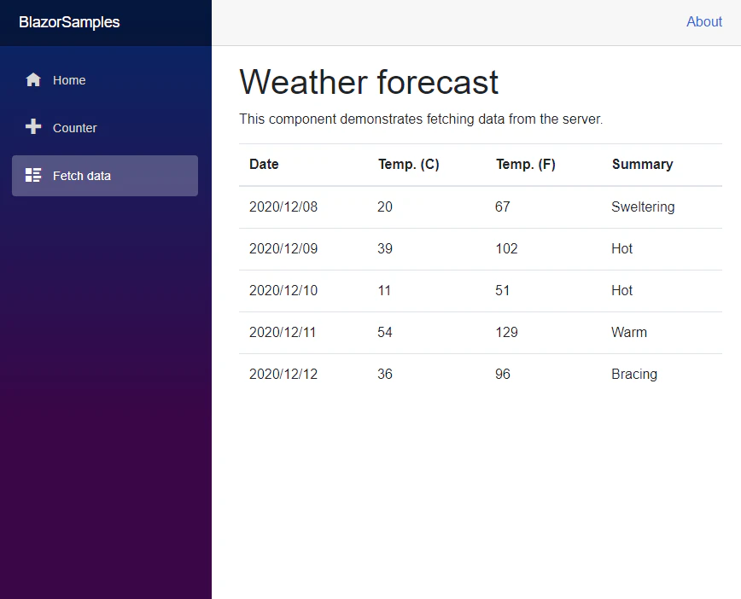This screenshot has width=741, height=599.
Task: Click the Weather forecast heading
Action: 369,82
